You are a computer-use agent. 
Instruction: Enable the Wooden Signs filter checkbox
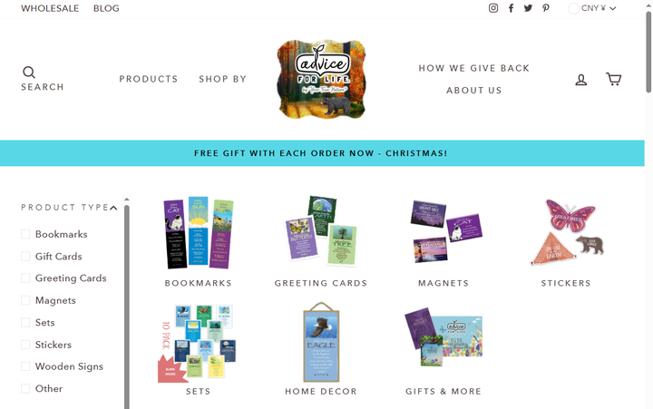(25, 366)
